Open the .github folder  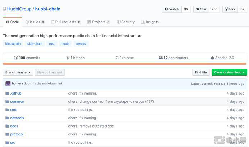click(16, 93)
